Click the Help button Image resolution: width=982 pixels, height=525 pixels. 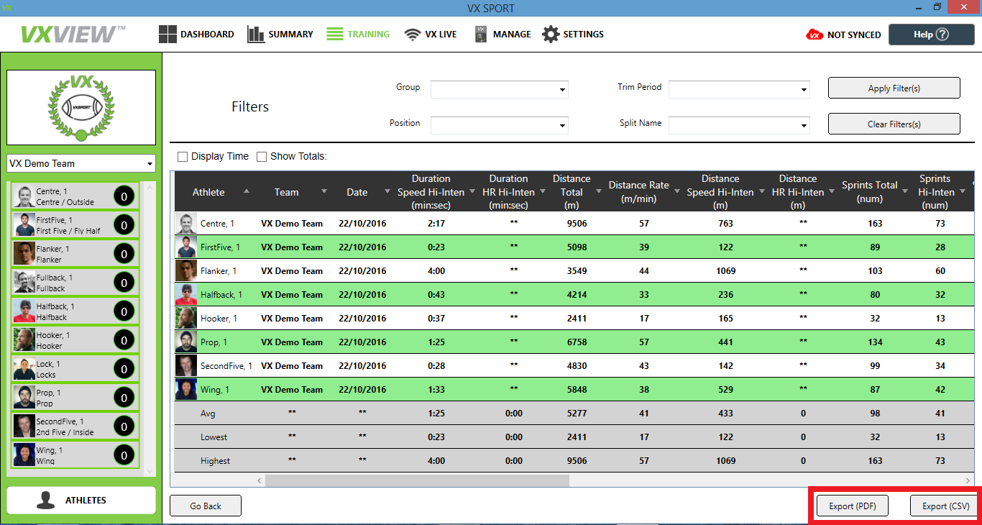pos(931,35)
